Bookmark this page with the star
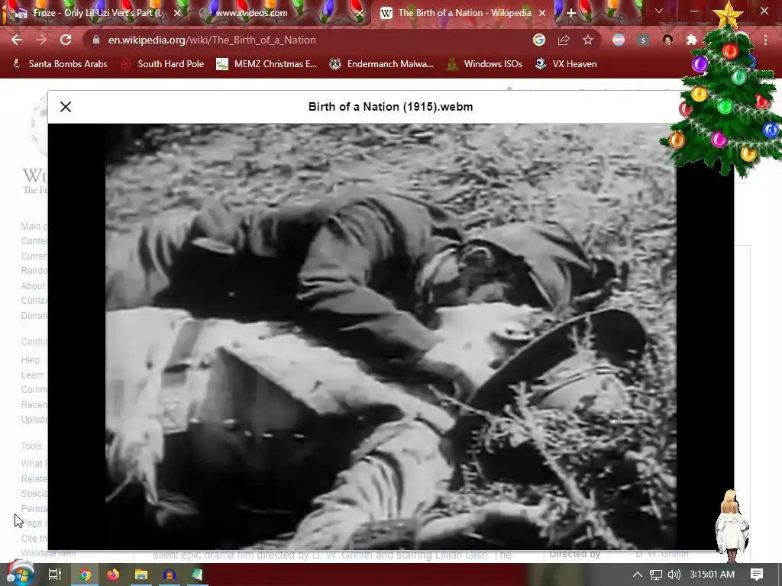 (588, 40)
